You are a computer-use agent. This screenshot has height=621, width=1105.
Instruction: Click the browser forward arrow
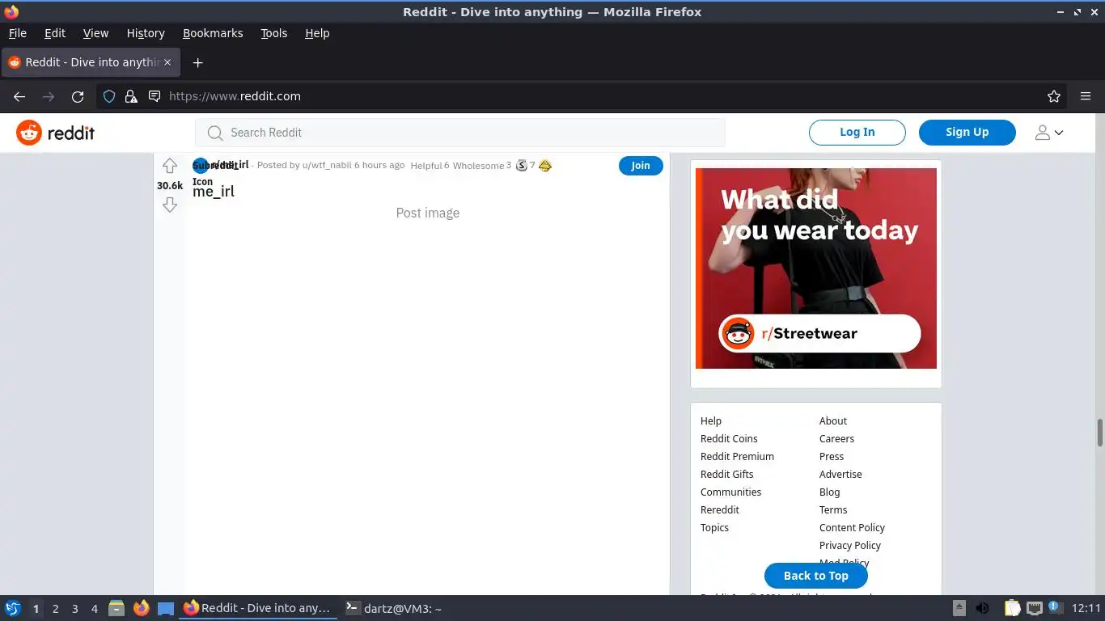point(49,96)
